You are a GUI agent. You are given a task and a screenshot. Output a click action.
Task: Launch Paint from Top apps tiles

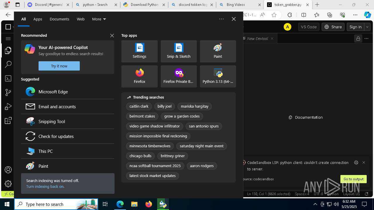[218, 51]
